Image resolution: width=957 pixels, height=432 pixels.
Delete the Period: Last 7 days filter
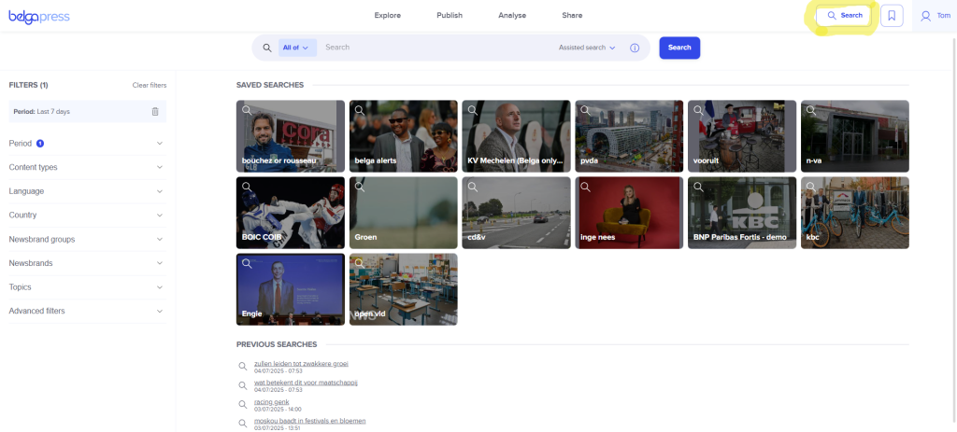[x=155, y=112]
